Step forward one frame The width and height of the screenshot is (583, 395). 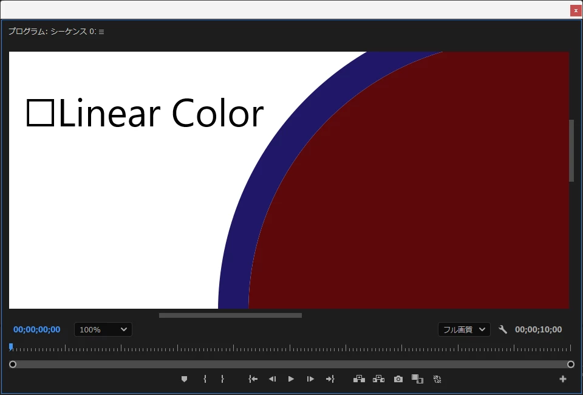click(310, 379)
